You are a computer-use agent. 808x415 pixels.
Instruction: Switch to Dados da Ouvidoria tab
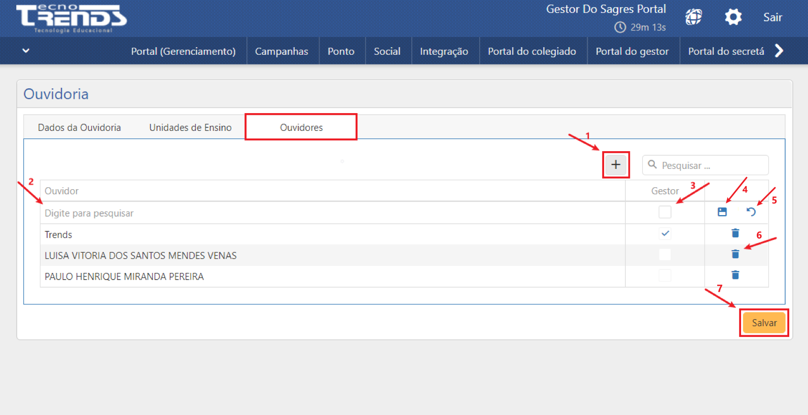point(79,127)
